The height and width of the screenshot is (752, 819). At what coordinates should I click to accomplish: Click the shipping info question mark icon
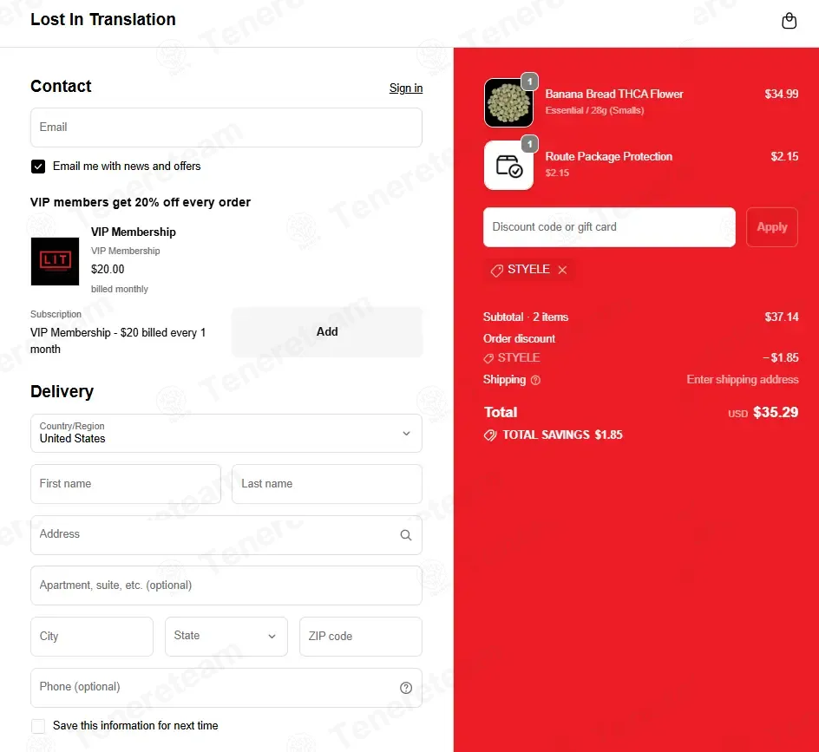tap(535, 380)
